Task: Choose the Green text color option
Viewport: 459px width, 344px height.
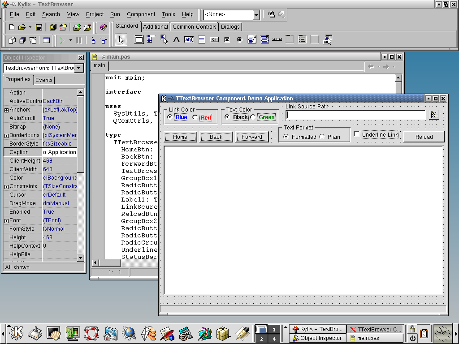Action: point(253,117)
